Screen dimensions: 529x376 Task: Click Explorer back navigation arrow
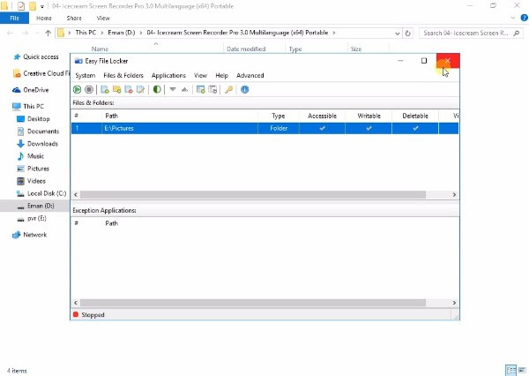click(x=10, y=34)
